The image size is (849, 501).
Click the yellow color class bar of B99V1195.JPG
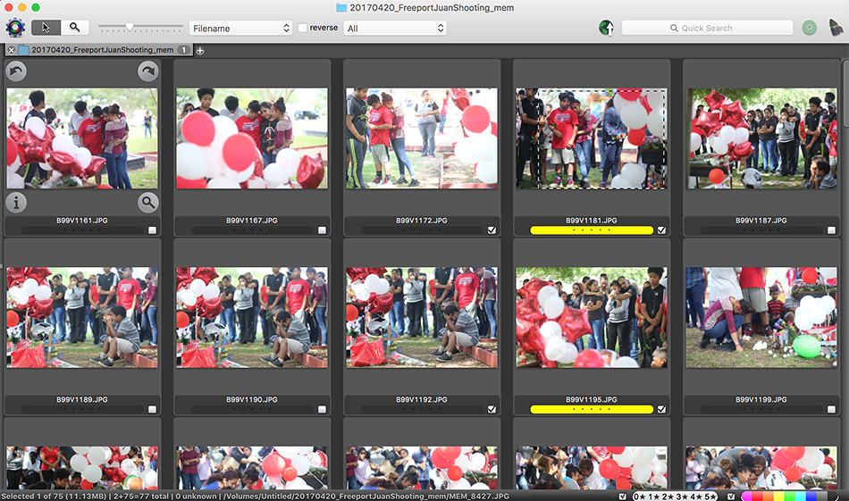592,410
